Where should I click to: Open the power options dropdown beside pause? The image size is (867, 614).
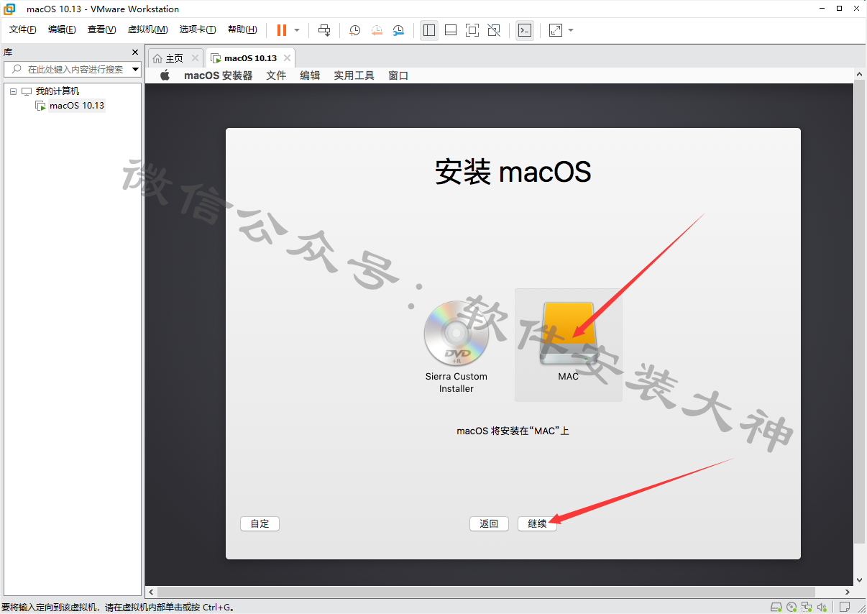point(297,30)
